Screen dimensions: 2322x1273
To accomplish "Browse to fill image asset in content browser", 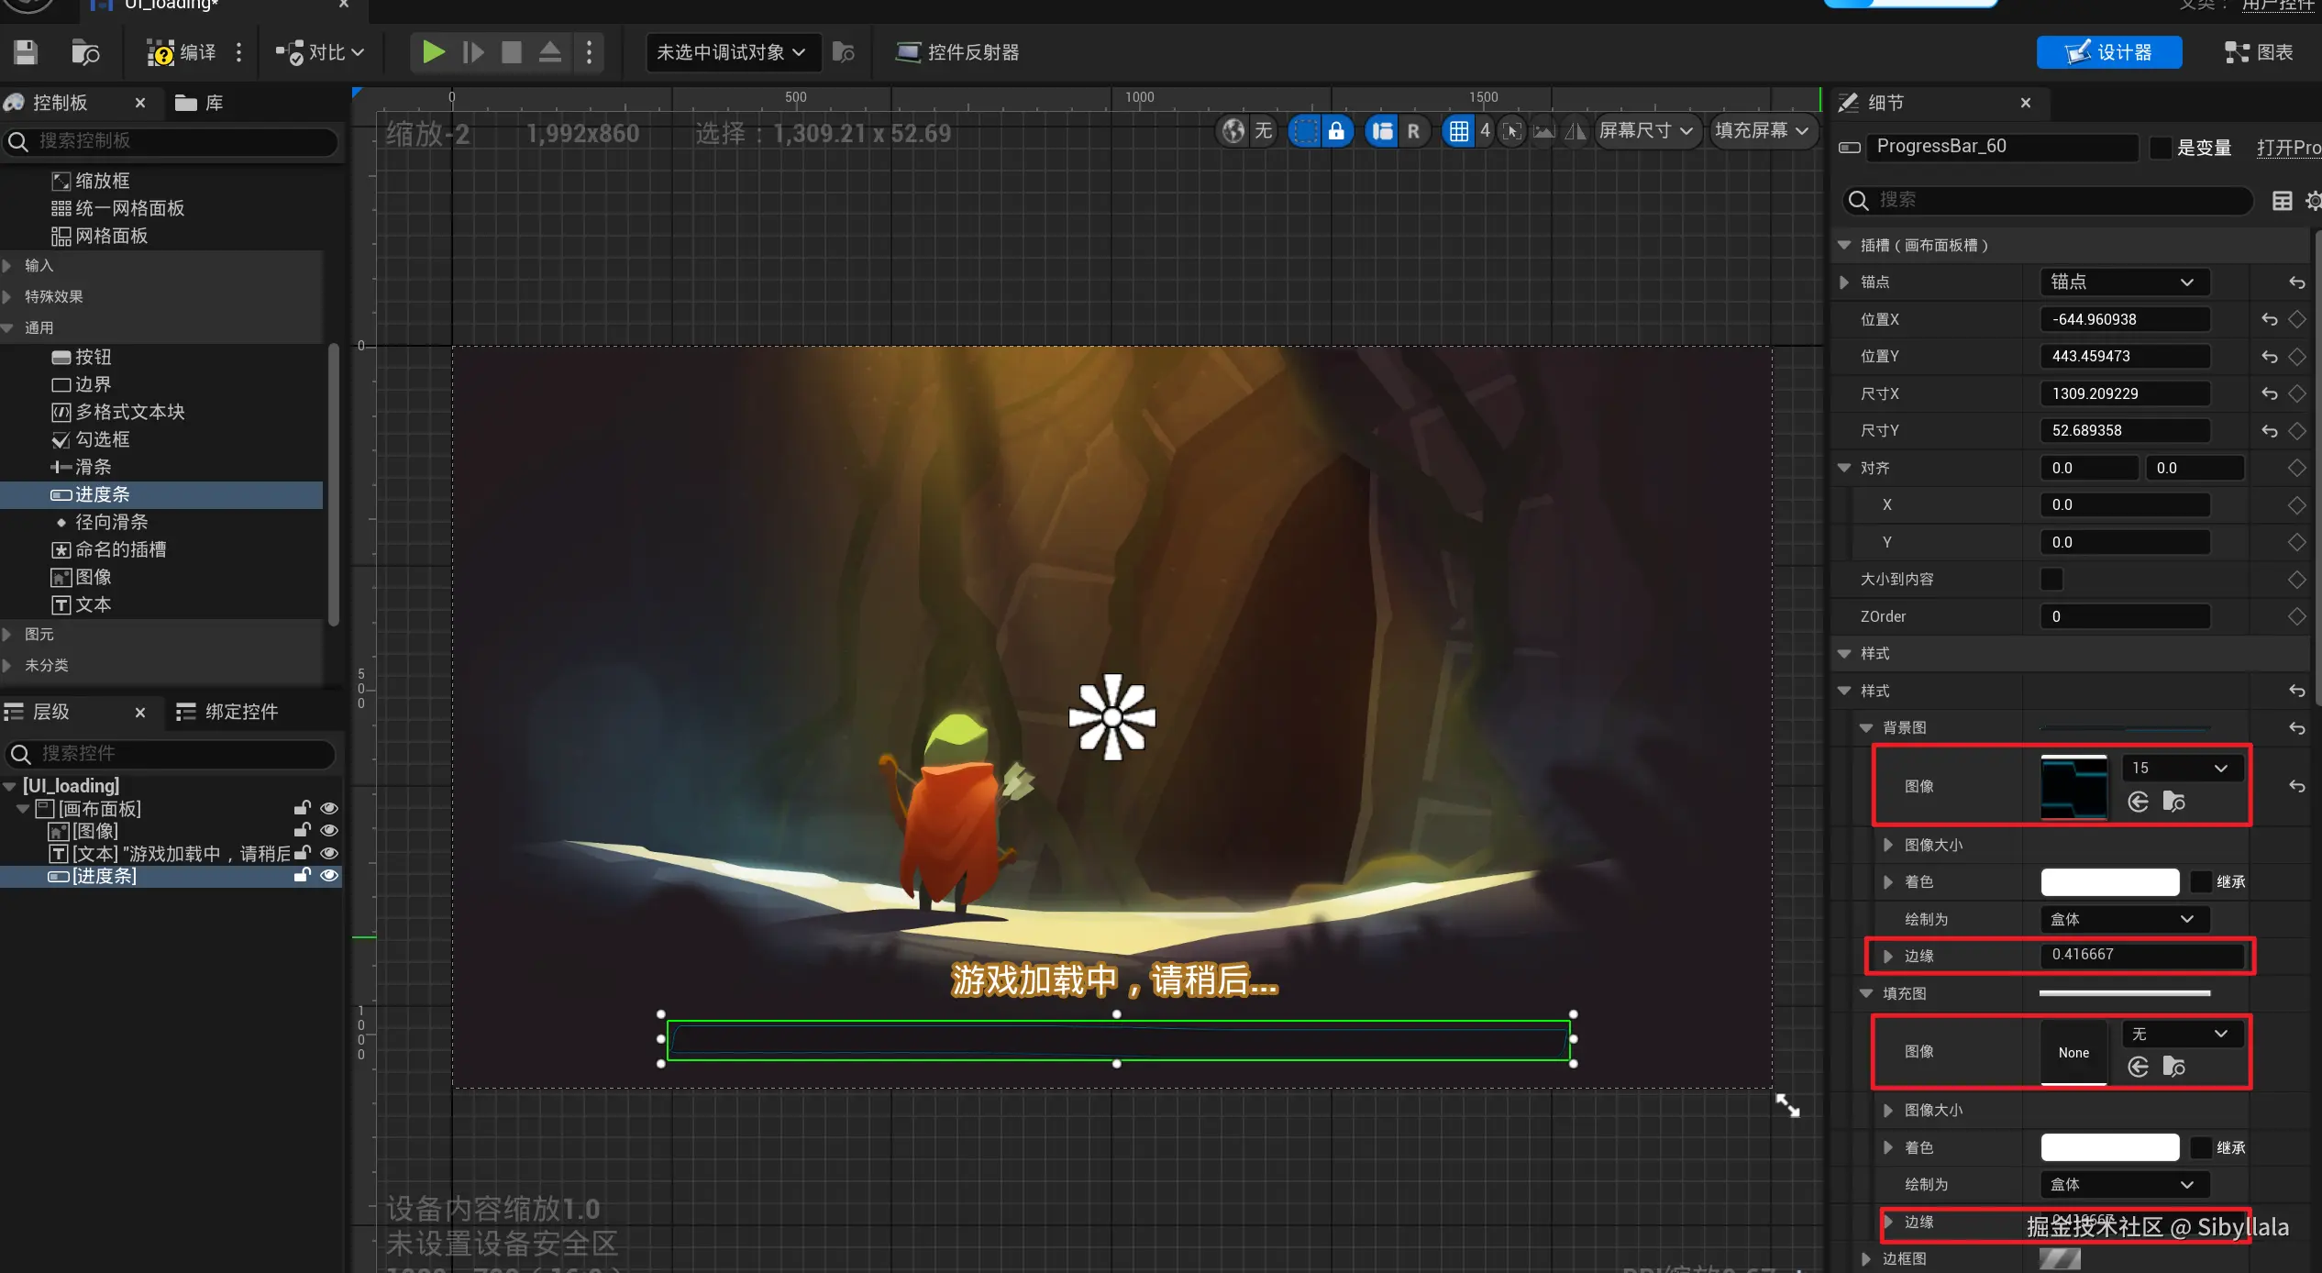I will pyautogui.click(x=2173, y=1067).
